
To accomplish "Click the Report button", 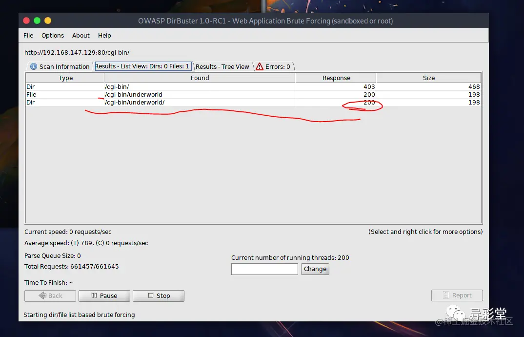I will [x=457, y=295].
